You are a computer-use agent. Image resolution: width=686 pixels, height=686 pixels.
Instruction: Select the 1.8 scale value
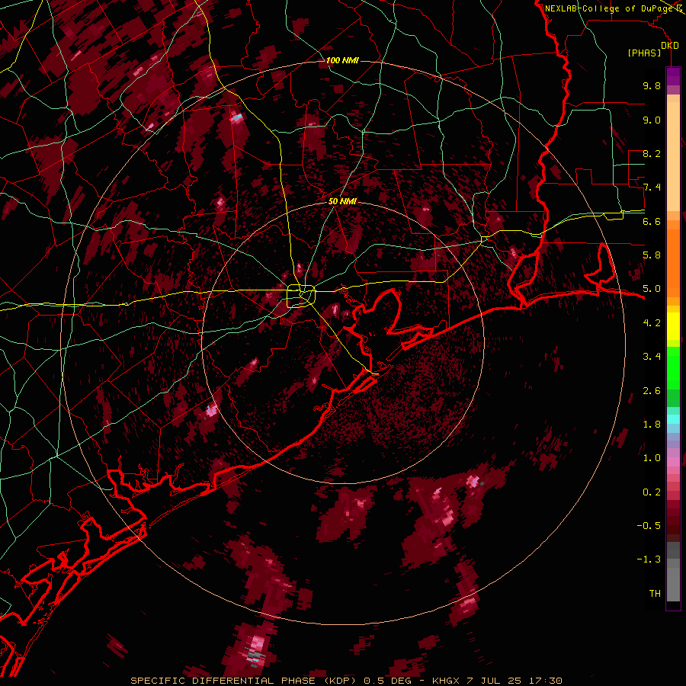coord(652,425)
